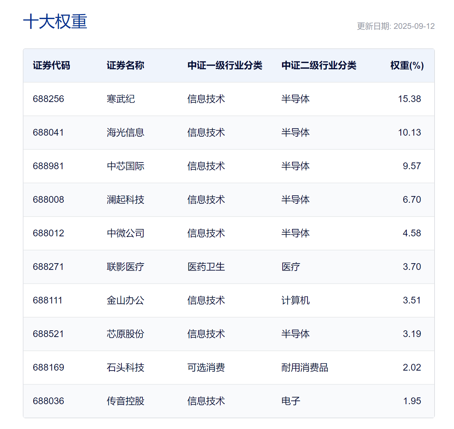The width and height of the screenshot is (454, 429).
Task: Click weight value 3.19
Action: (x=412, y=334)
